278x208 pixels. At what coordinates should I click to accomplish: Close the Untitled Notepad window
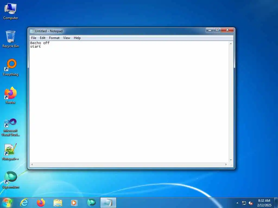click(228, 30)
